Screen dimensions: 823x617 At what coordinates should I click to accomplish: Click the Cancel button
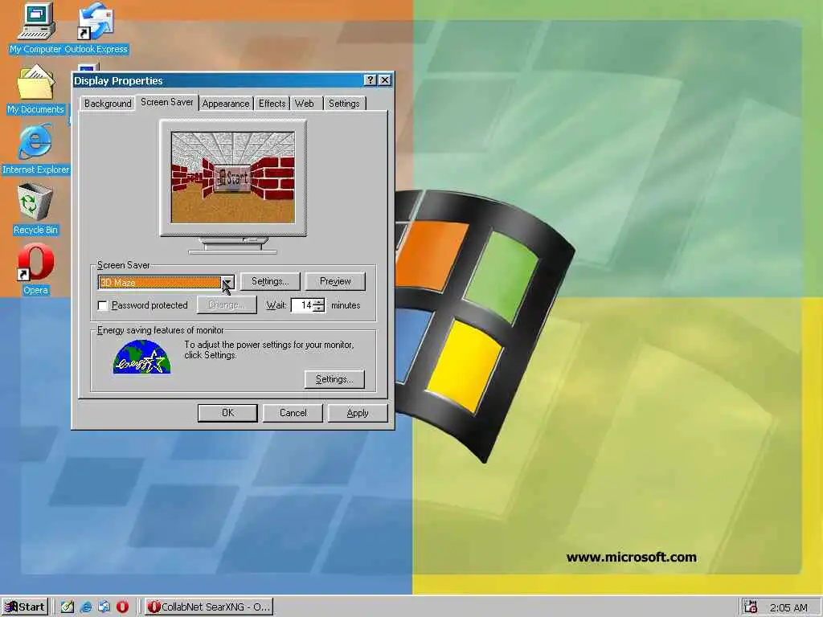(293, 413)
